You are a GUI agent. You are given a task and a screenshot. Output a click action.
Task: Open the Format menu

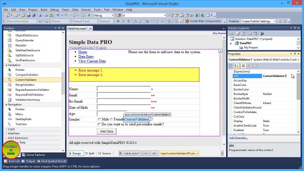coord(86,9)
